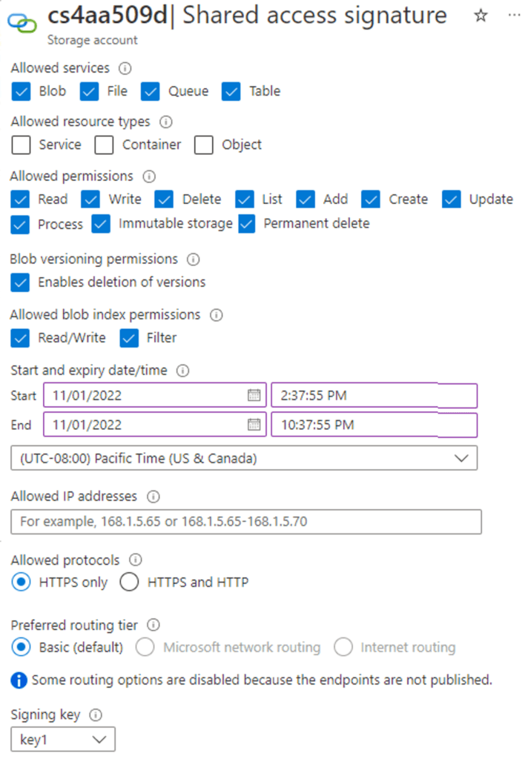Click the Start date field 11/01/2022
This screenshot has width=528, height=759.
[x=154, y=396]
